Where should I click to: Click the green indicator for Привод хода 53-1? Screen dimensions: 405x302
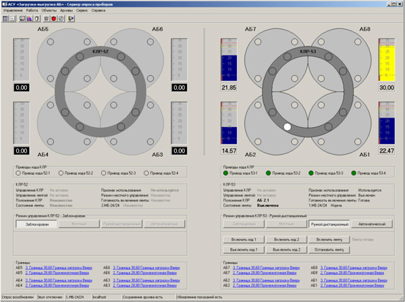tap(227, 174)
